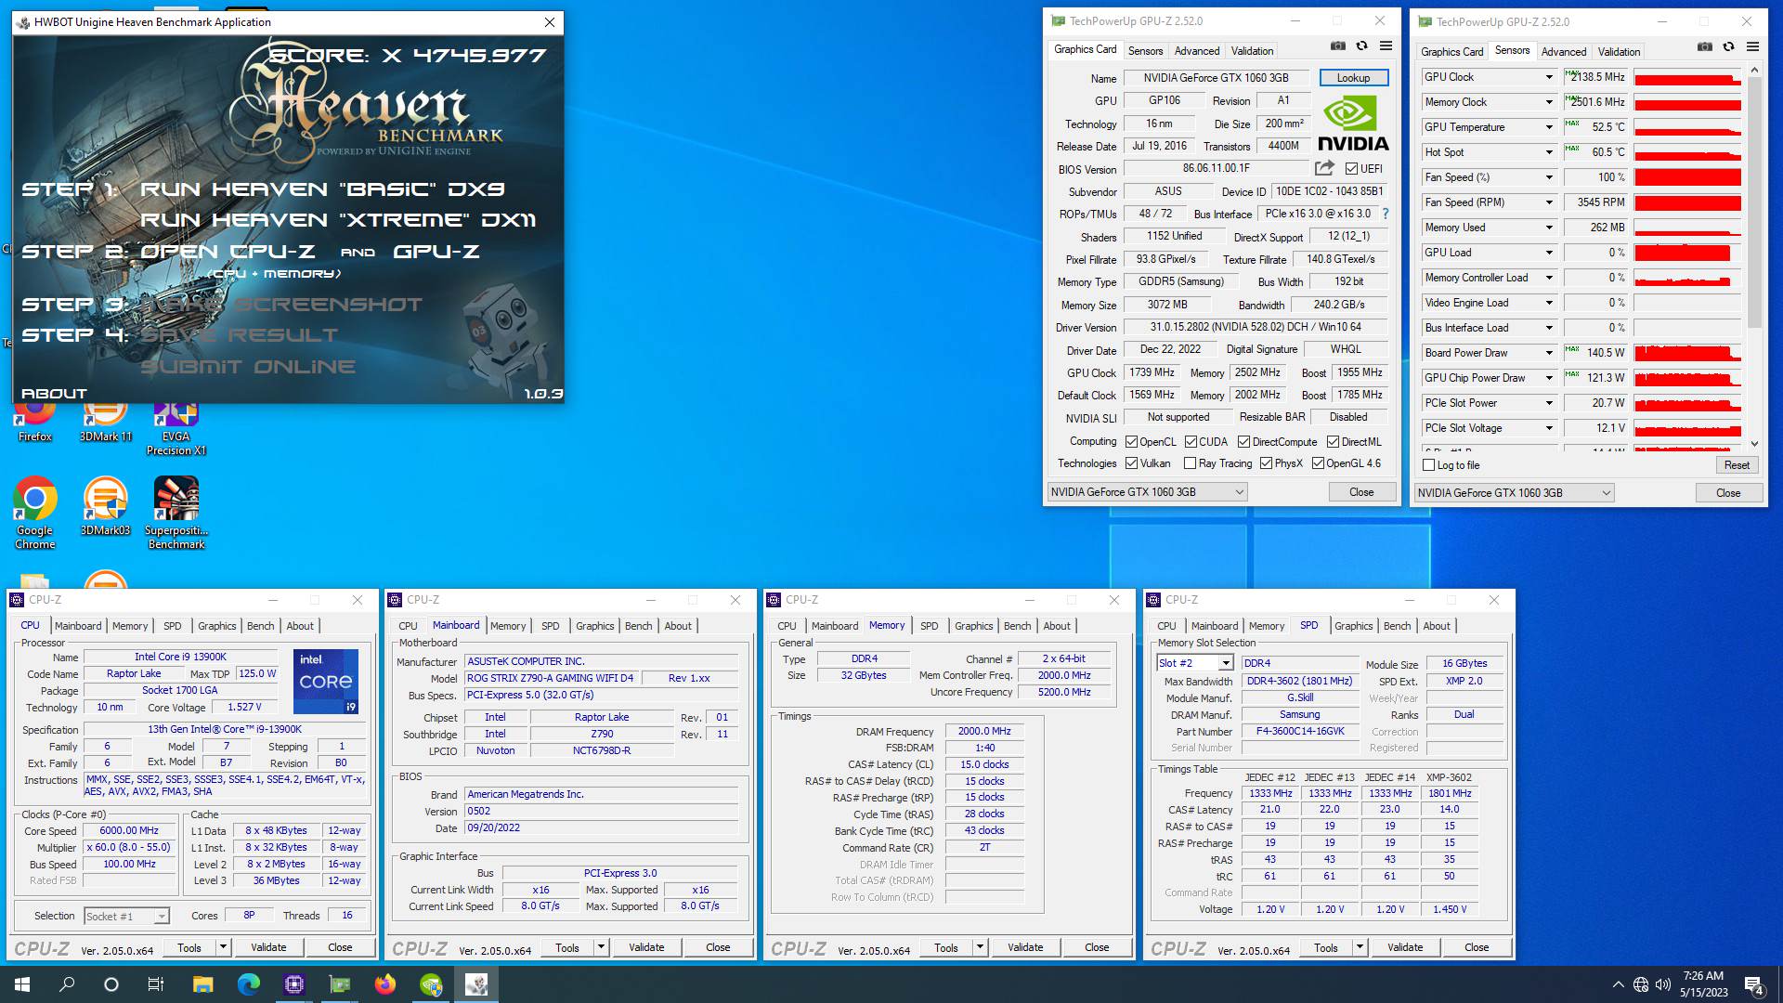Open Windows Start menu
The height and width of the screenshot is (1003, 1783).
coord(22,984)
